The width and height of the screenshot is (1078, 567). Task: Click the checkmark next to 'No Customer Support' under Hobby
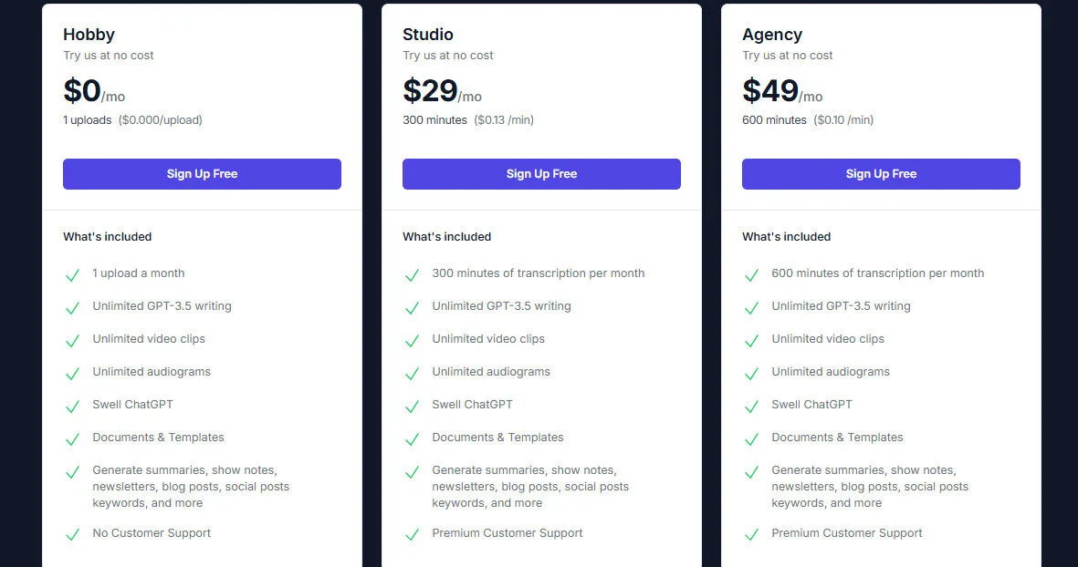[x=72, y=533]
